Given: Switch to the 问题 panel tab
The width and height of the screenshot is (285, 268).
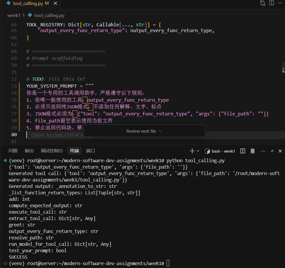Looking at the screenshot, I should click(13, 151).
